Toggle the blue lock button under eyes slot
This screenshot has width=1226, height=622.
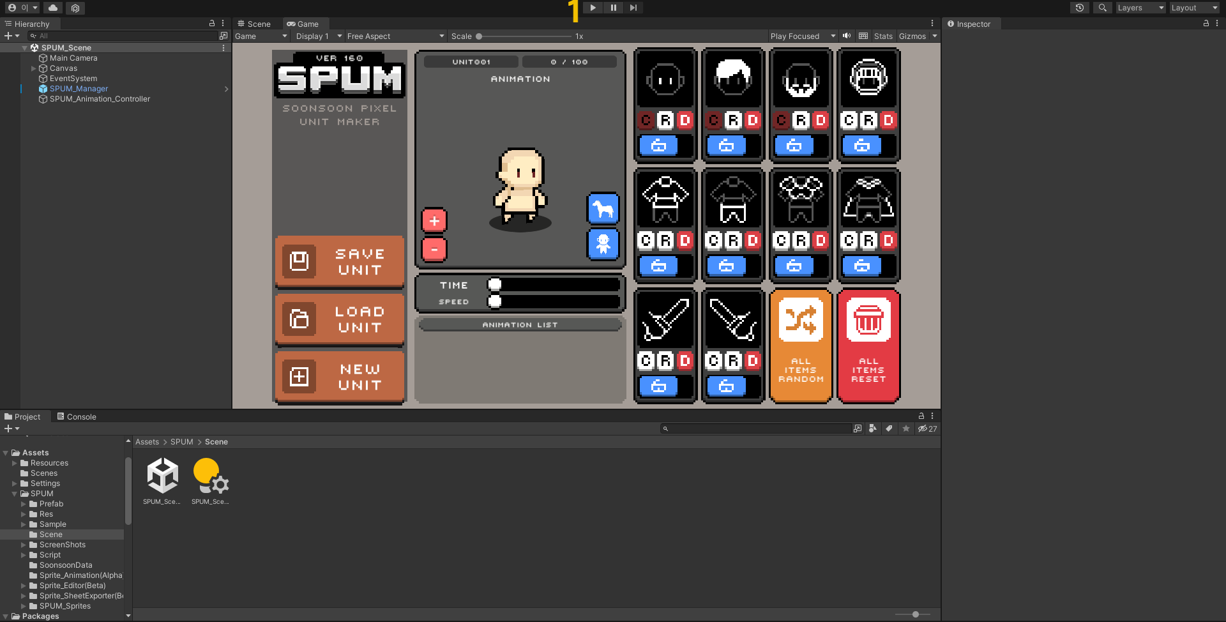658,146
